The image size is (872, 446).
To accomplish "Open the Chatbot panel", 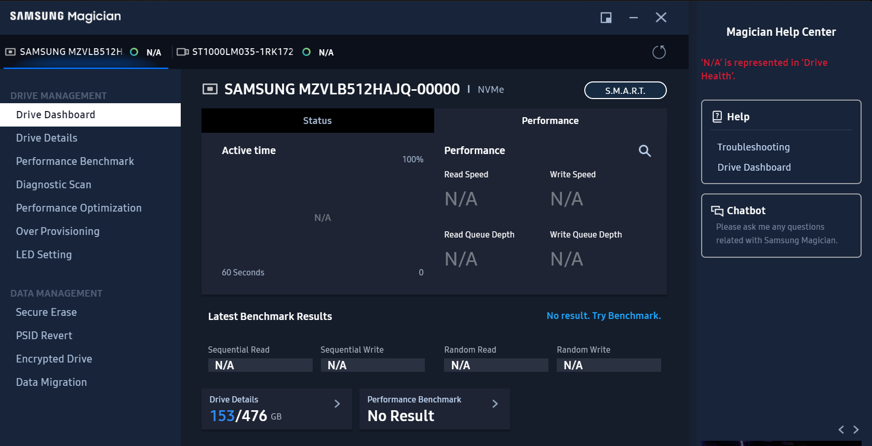I will [781, 226].
